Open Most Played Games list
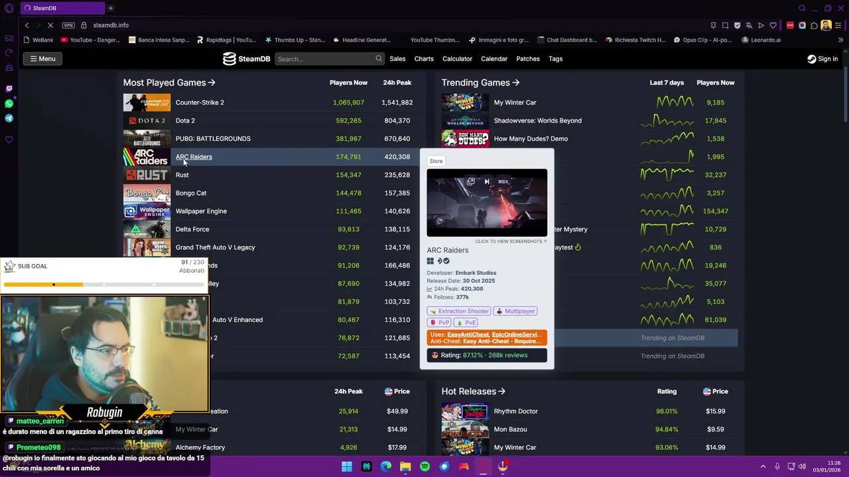 (169, 83)
